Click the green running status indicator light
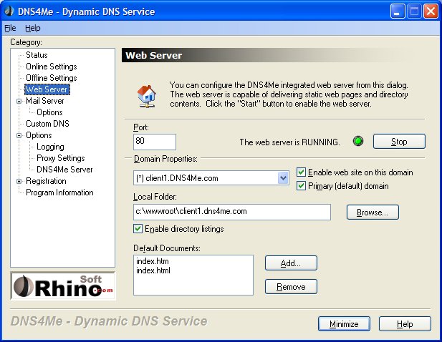Image resolution: width=442 pixels, height=342 pixels. point(358,141)
